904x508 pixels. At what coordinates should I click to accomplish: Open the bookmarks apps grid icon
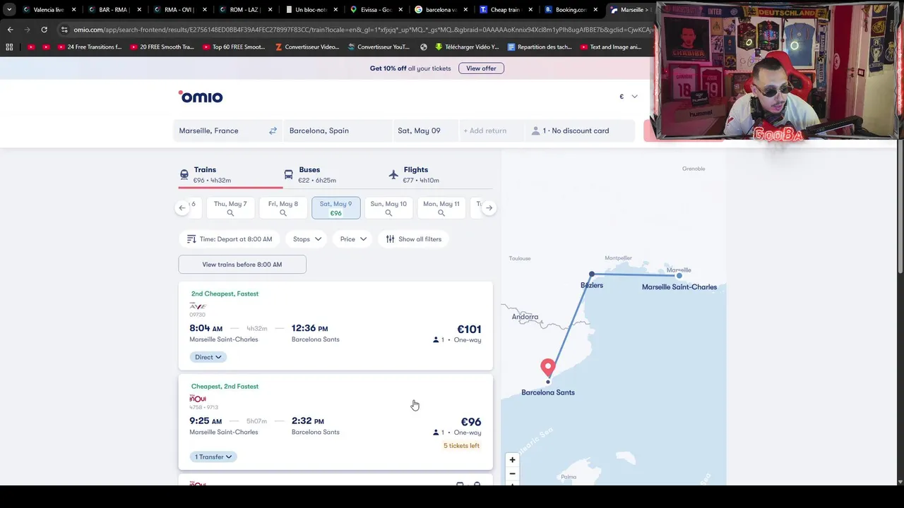coord(9,47)
